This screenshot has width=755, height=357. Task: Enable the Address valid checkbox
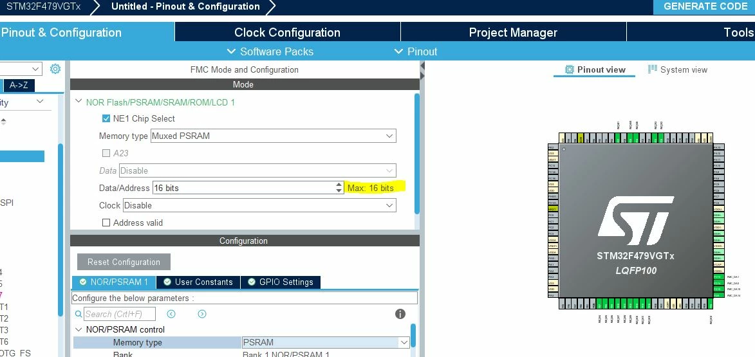(x=106, y=223)
